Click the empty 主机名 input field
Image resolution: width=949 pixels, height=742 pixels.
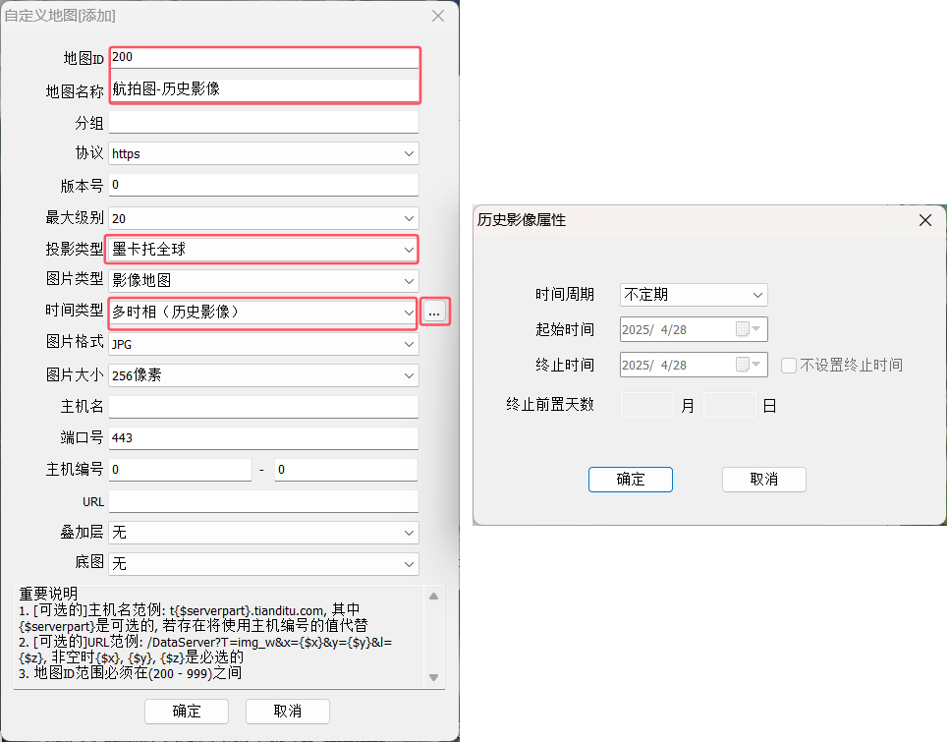click(263, 407)
